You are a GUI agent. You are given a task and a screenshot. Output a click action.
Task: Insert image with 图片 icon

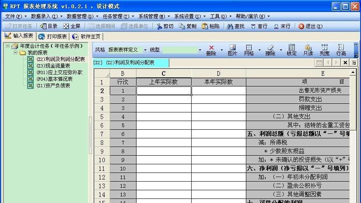click(x=232, y=50)
